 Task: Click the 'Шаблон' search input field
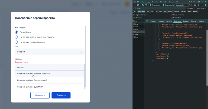pyautogui.click(x=50, y=67)
